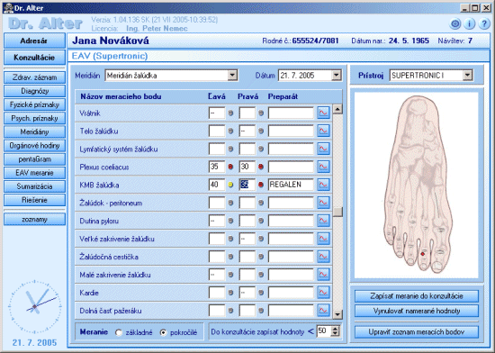Click the grey left indicator for Vrátnik
The height and width of the screenshot is (353, 495).
(230, 113)
